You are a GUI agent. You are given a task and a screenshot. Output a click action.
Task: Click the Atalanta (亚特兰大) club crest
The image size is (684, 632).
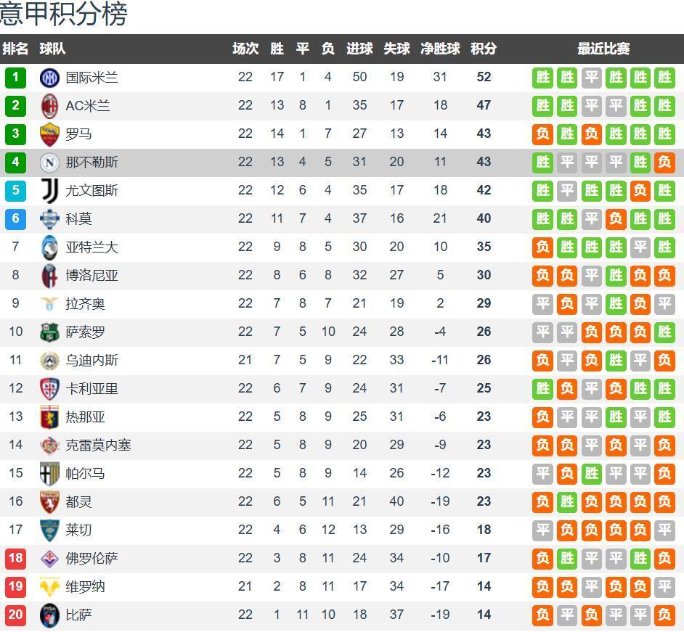(49, 247)
